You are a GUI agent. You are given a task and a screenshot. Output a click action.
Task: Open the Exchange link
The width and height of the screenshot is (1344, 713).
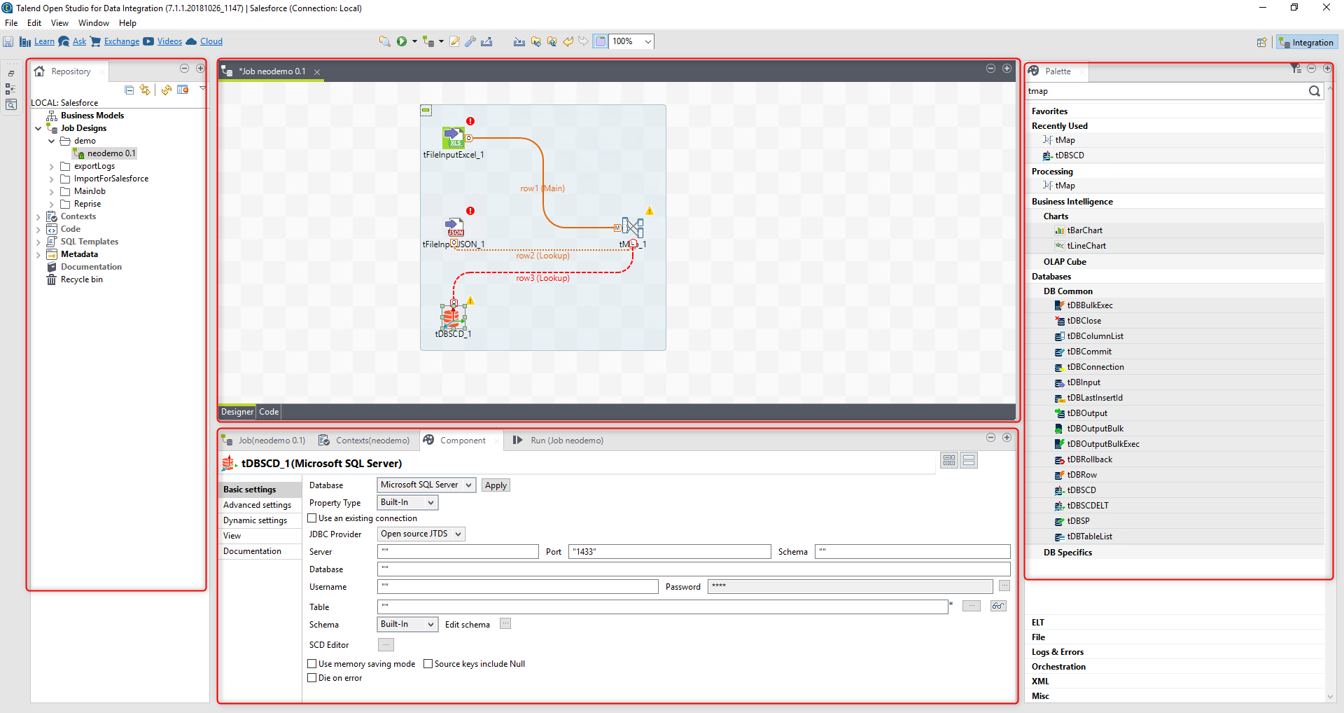(122, 42)
